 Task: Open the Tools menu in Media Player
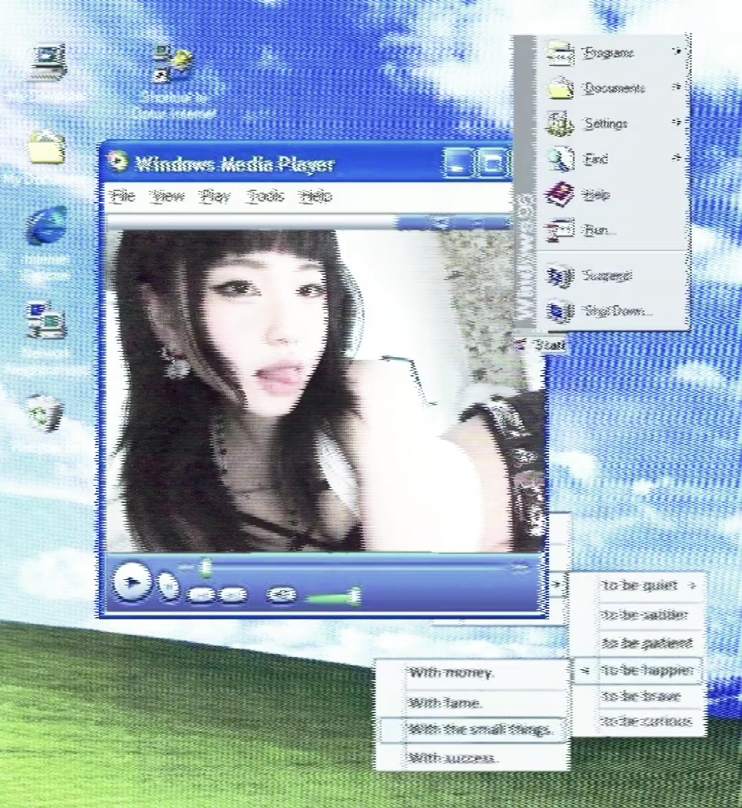tap(265, 197)
